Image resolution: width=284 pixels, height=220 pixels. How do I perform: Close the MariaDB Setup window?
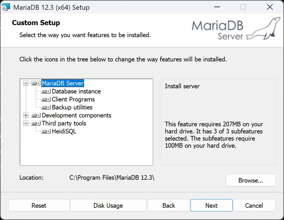270,7
